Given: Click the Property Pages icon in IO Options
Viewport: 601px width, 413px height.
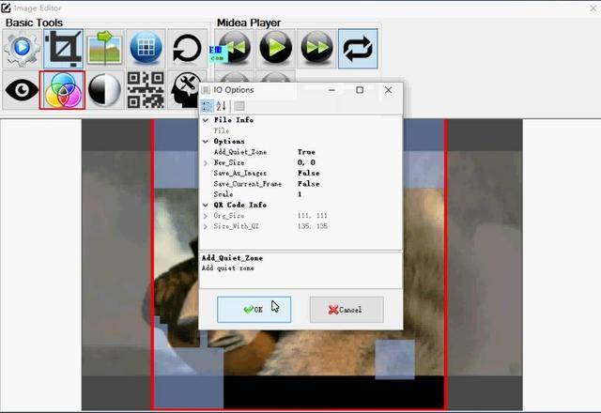Looking at the screenshot, I should [x=239, y=106].
